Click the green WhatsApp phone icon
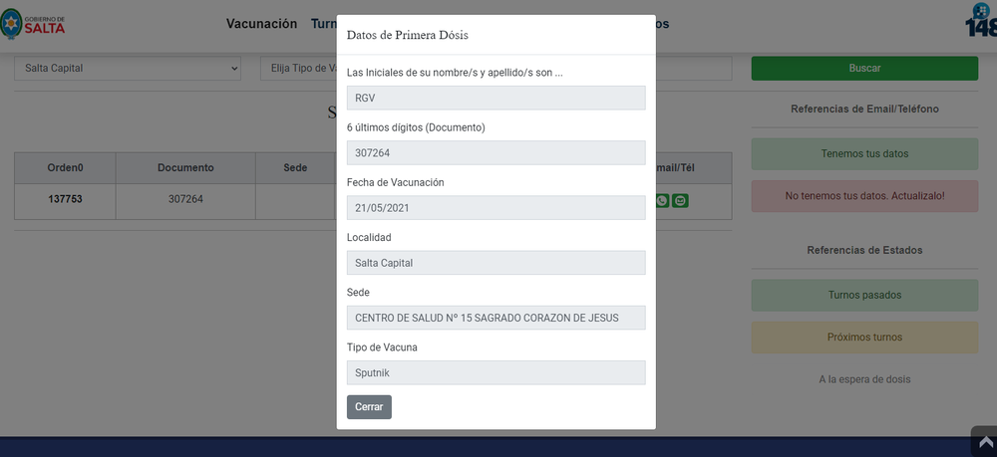Image resolution: width=997 pixels, height=457 pixels. click(663, 200)
